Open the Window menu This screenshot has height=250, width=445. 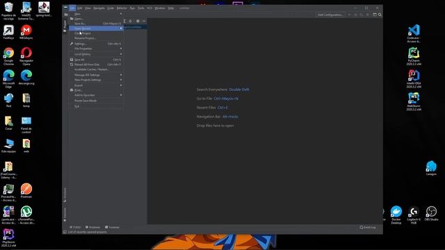(160, 8)
